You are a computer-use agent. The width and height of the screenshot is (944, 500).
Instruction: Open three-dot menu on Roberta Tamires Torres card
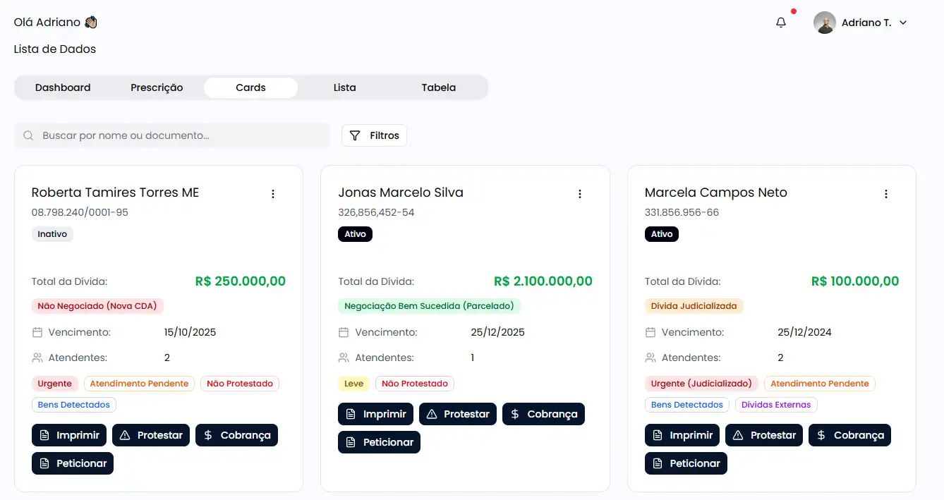pos(273,194)
